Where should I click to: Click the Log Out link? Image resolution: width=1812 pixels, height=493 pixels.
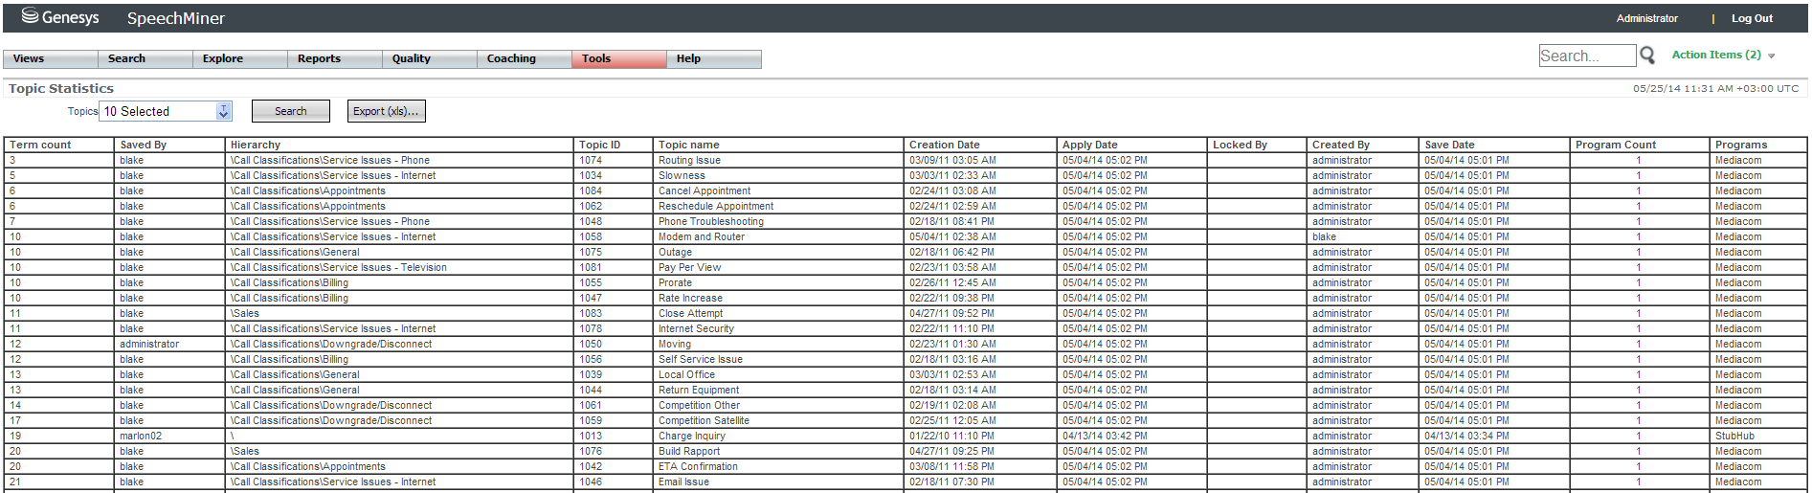[x=1752, y=18]
